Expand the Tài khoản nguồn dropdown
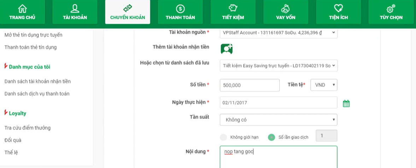The height and width of the screenshot is (168, 416). coord(279,32)
